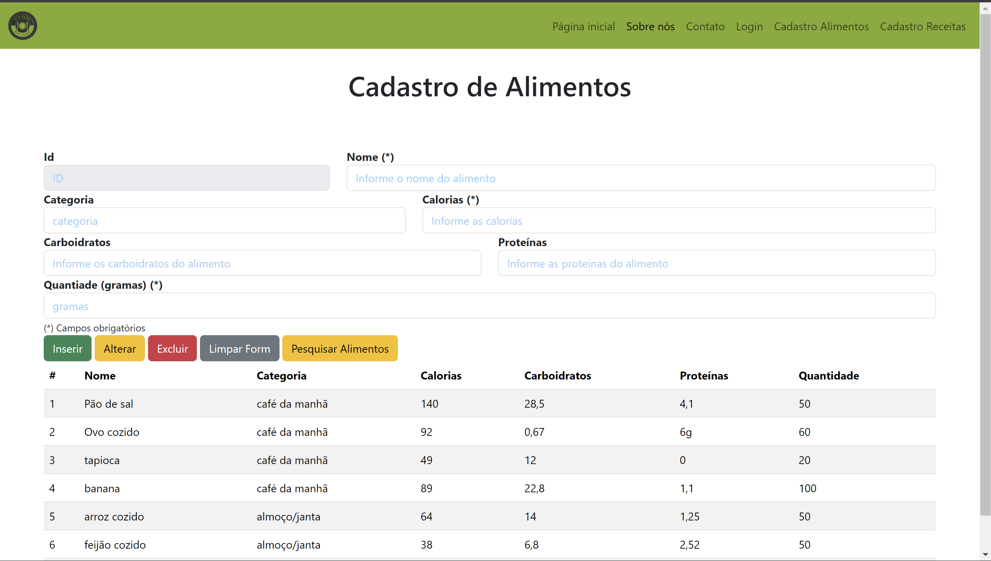
Task: Open the Página inicial menu item
Action: [x=583, y=26]
